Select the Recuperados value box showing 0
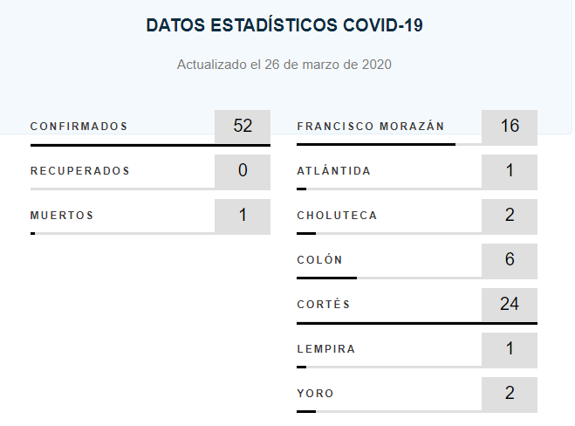The image size is (575, 426). 243,172
